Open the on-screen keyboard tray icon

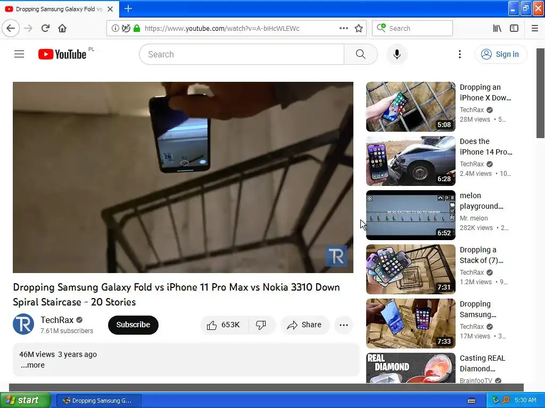472,401
